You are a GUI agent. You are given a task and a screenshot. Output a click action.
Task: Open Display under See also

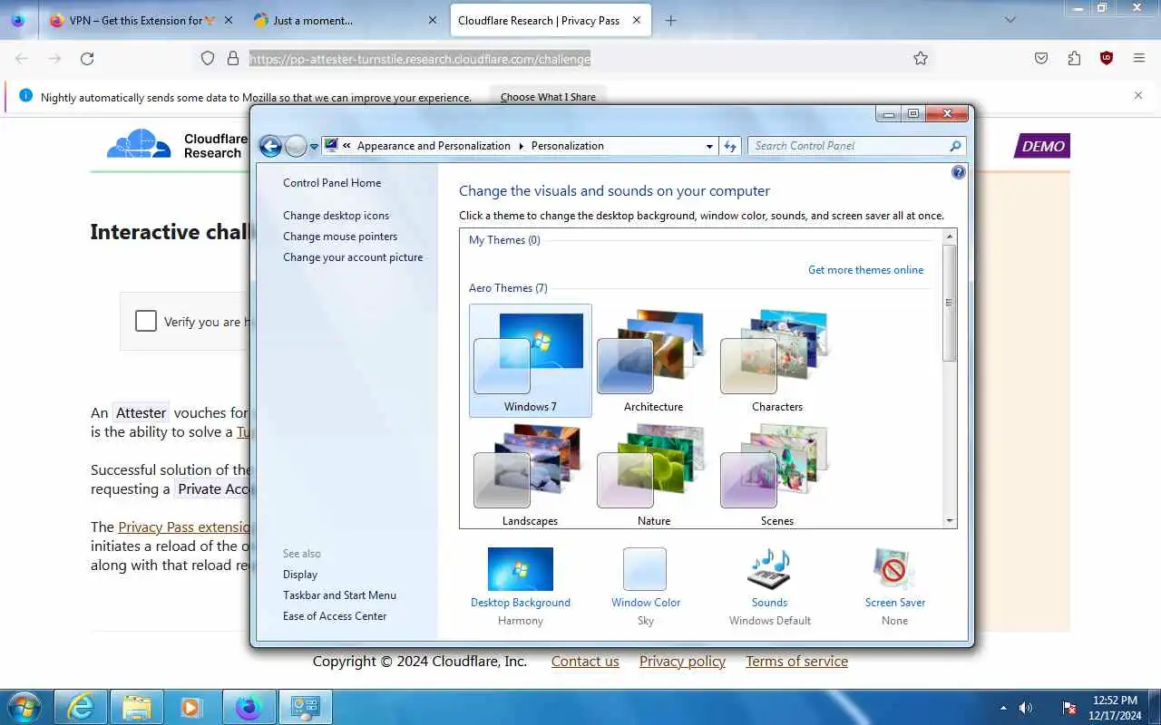coord(300,575)
